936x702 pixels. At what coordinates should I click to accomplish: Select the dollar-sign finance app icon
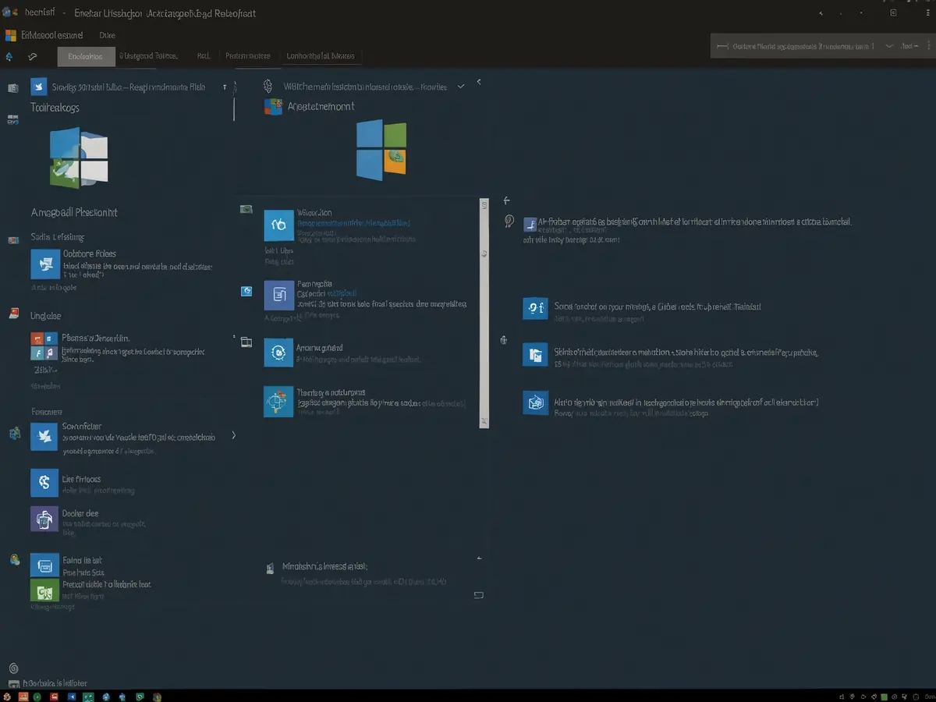(x=44, y=483)
